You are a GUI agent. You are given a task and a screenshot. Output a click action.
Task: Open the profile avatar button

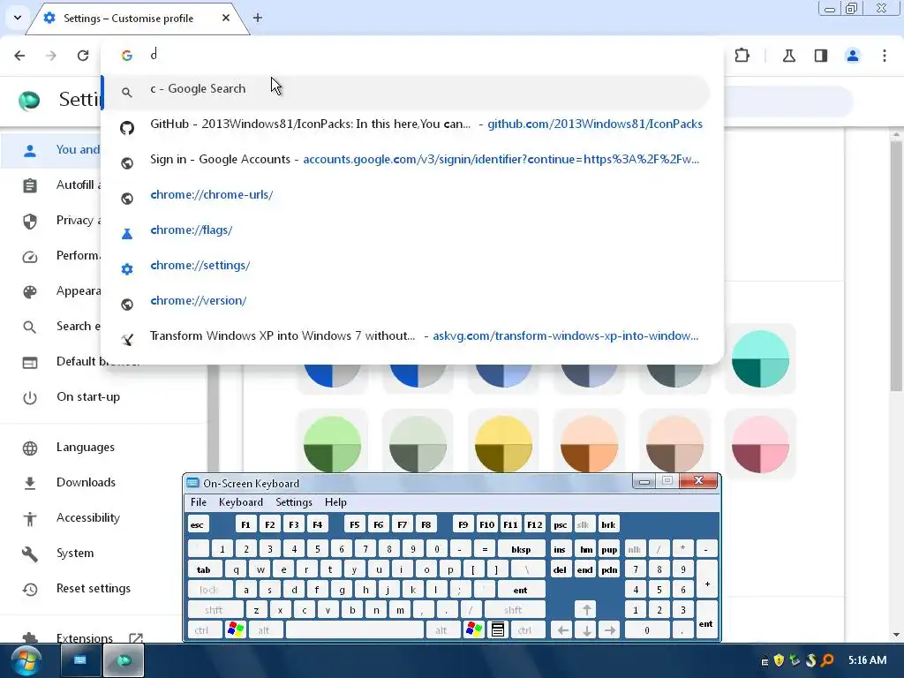coord(853,56)
